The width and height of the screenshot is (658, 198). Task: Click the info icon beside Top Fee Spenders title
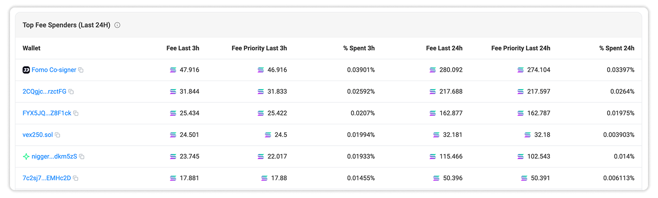tap(117, 25)
